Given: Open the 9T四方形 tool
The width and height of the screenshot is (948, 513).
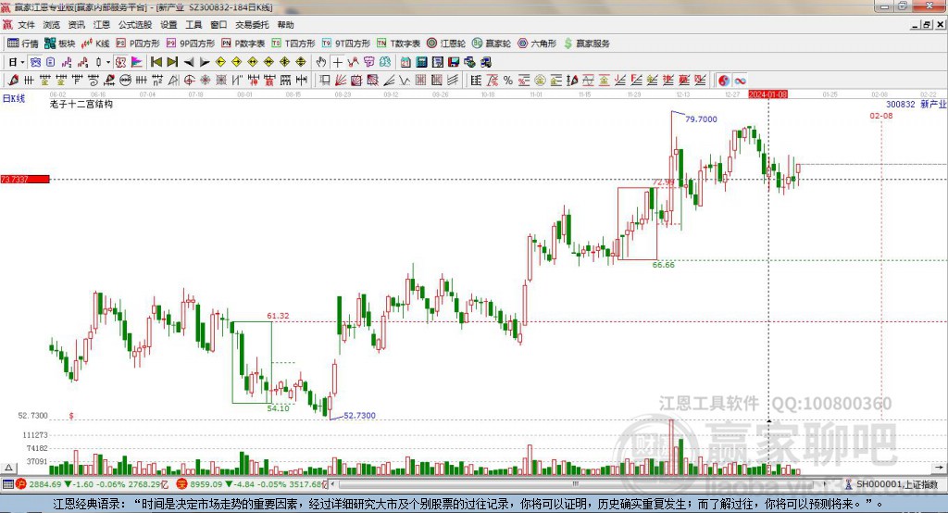Looking at the screenshot, I should pyautogui.click(x=346, y=43).
